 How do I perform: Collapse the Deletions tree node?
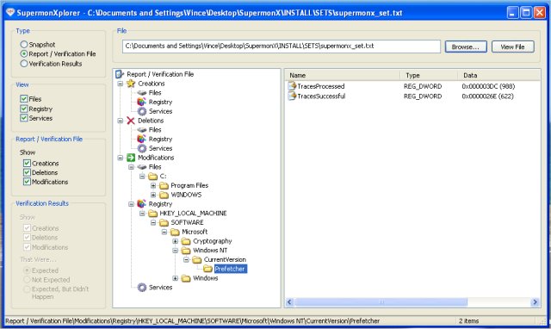click(121, 121)
